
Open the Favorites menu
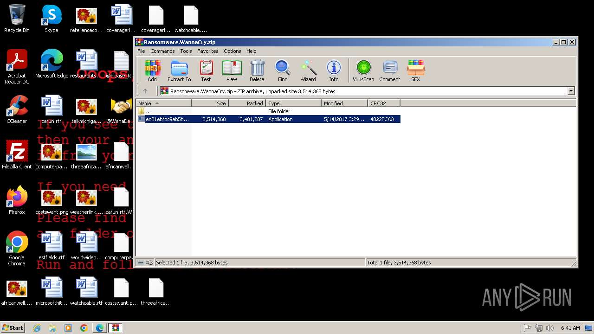(x=207, y=51)
